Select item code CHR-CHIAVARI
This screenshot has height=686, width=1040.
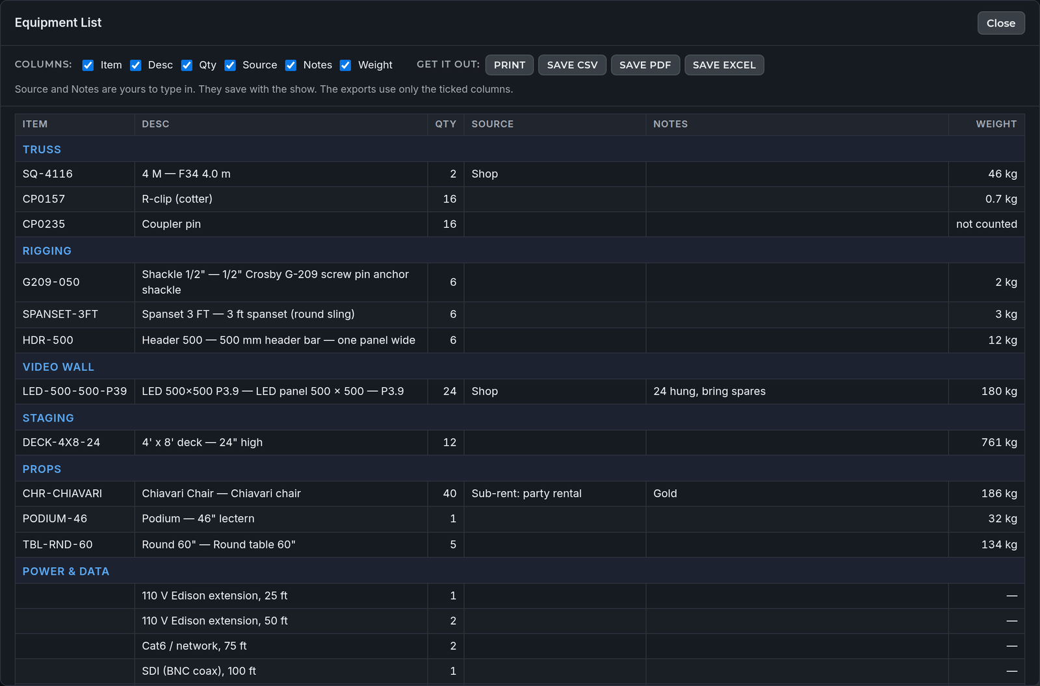(62, 494)
